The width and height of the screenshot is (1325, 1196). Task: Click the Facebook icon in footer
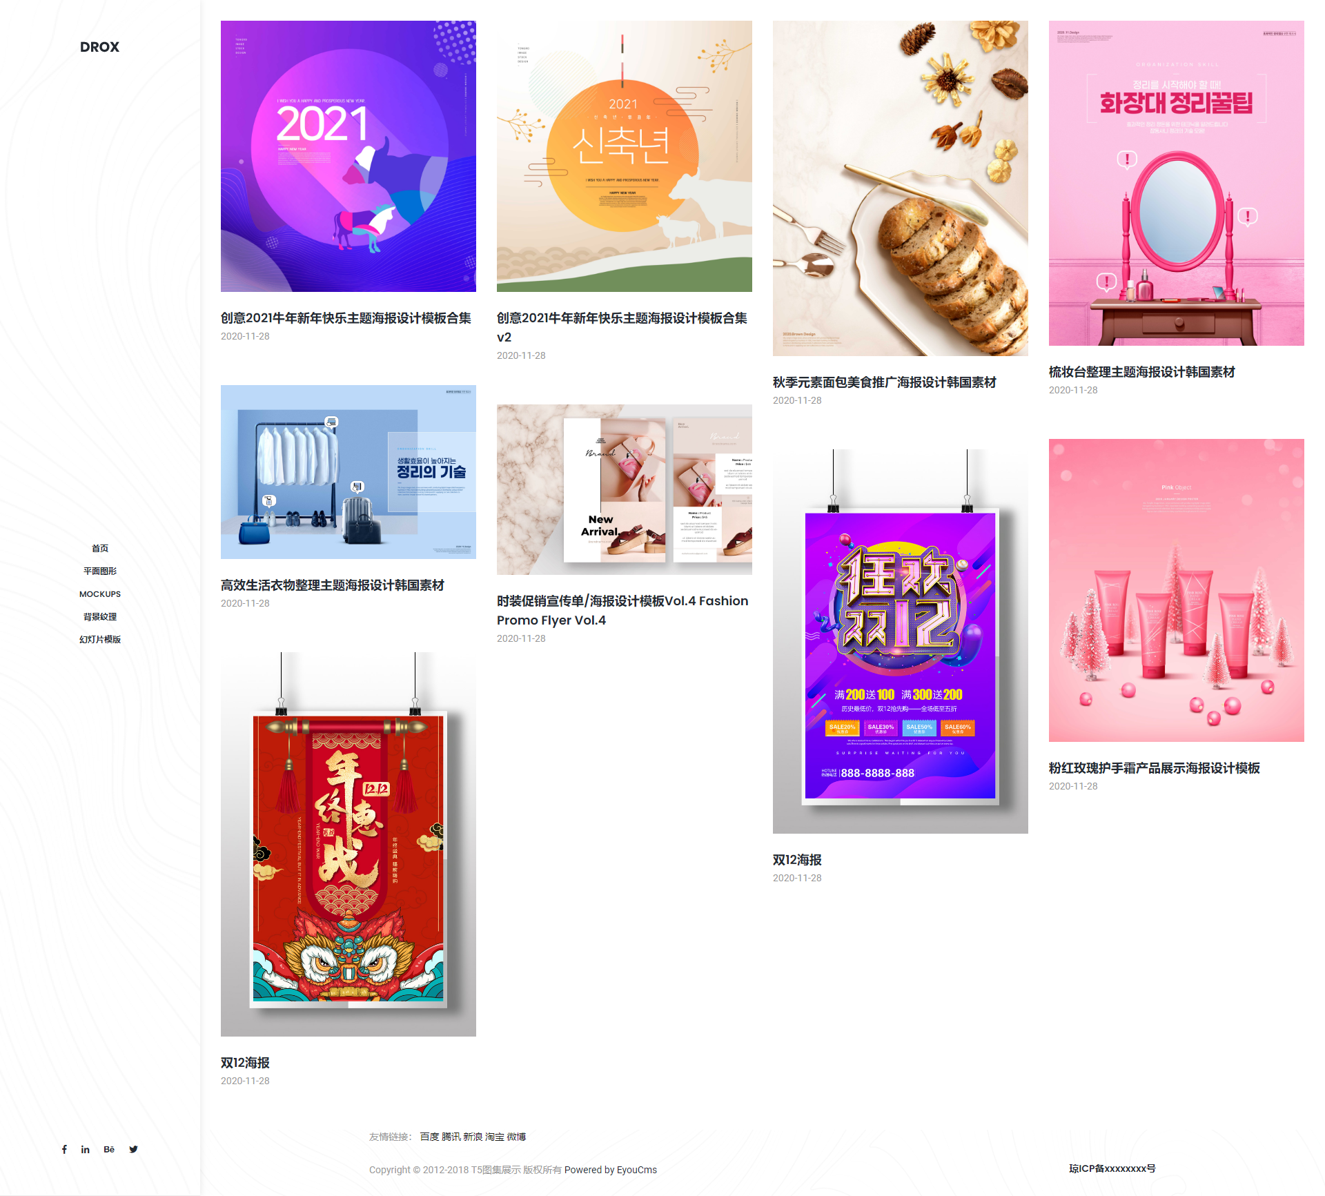(x=65, y=1148)
